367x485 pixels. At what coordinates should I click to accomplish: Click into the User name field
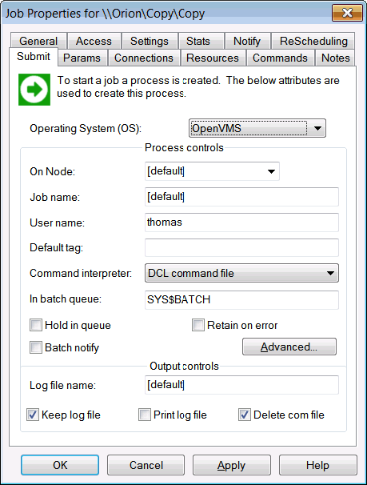click(x=241, y=222)
